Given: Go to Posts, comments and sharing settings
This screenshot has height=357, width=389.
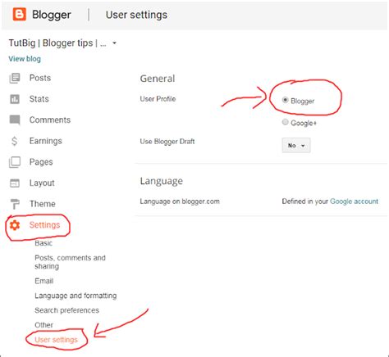Looking at the screenshot, I should pos(70,262).
